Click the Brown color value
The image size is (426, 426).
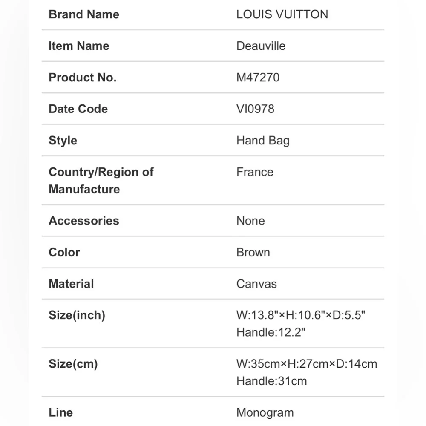point(253,252)
